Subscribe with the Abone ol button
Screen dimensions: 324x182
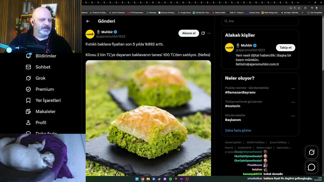tap(189, 33)
